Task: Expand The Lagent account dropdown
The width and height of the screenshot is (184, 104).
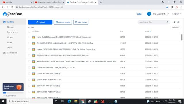Action: coord(168,14)
